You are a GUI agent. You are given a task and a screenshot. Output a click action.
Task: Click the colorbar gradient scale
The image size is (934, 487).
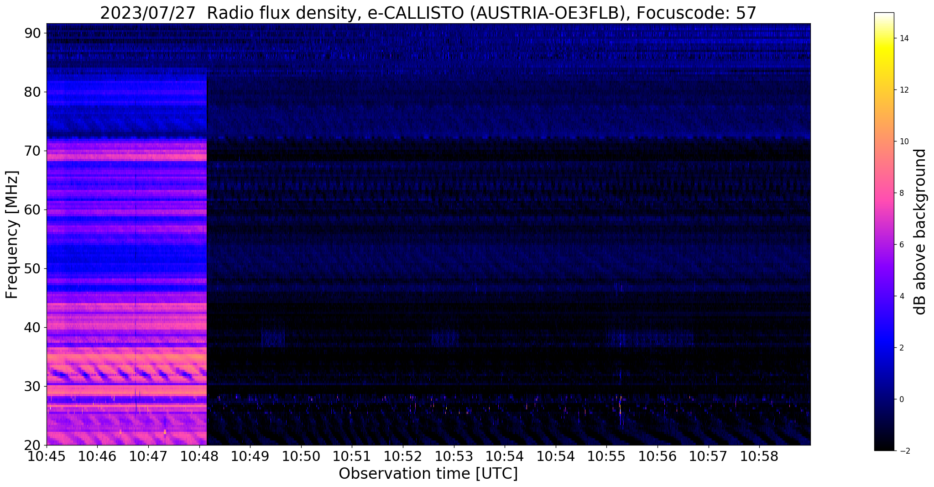tap(884, 231)
